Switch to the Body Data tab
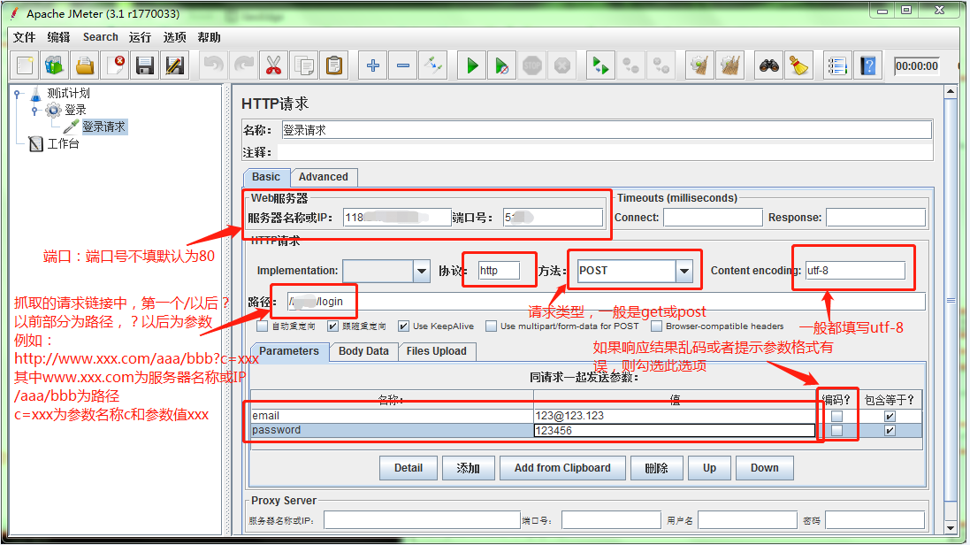 (363, 351)
